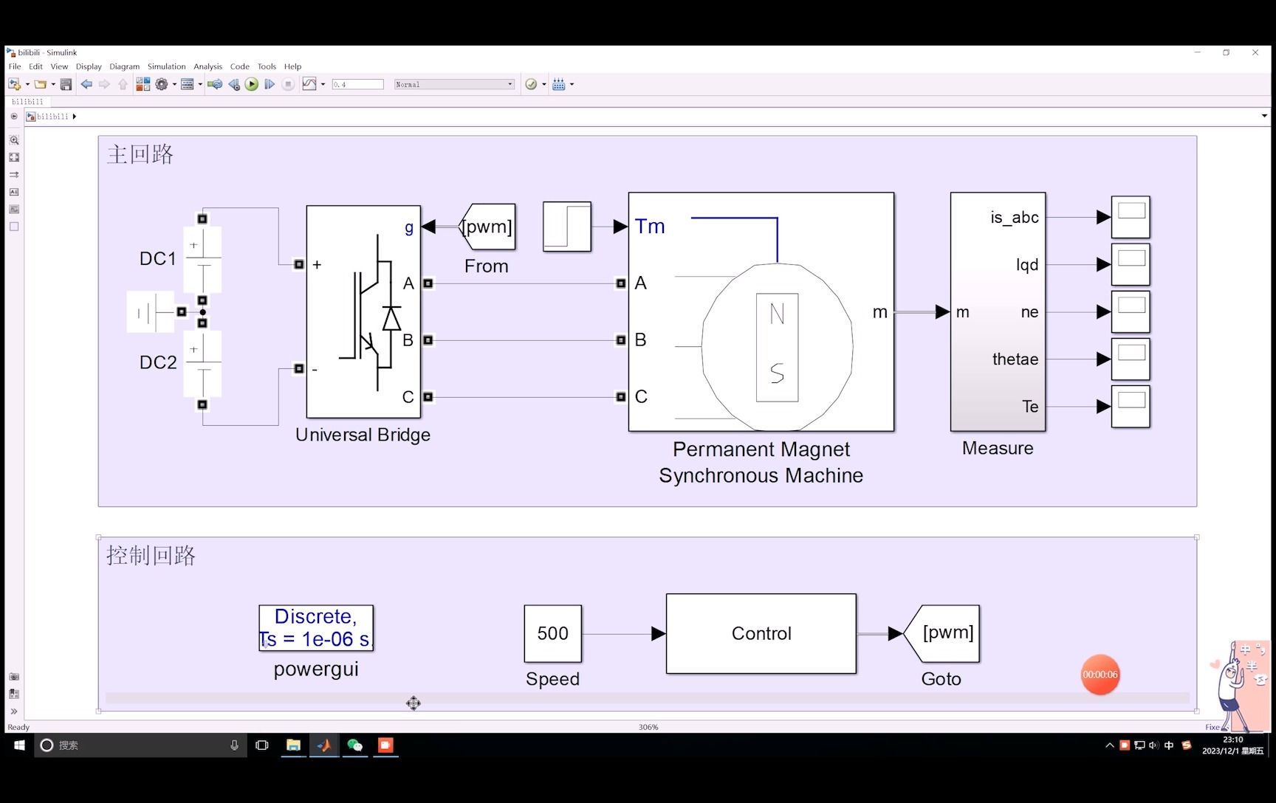Click the viewmarks icon in lower palette
This screenshot has width=1276, height=803.
[x=14, y=694]
